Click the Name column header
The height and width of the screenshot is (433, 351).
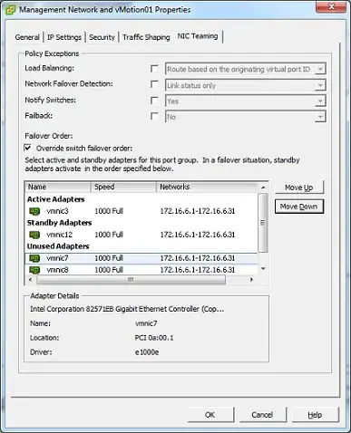pos(58,187)
